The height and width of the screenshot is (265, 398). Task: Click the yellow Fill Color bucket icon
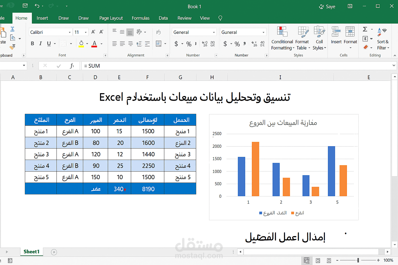(x=81, y=43)
